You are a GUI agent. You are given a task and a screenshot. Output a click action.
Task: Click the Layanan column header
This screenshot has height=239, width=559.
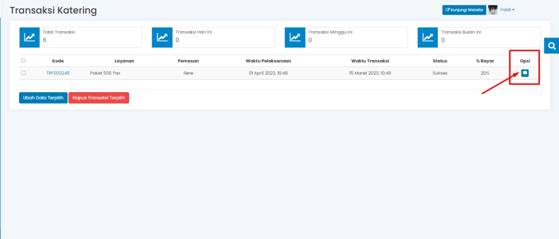point(124,61)
